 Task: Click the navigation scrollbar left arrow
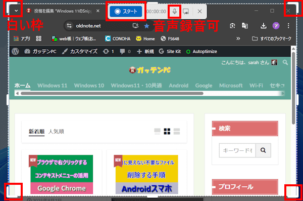point(17,94)
